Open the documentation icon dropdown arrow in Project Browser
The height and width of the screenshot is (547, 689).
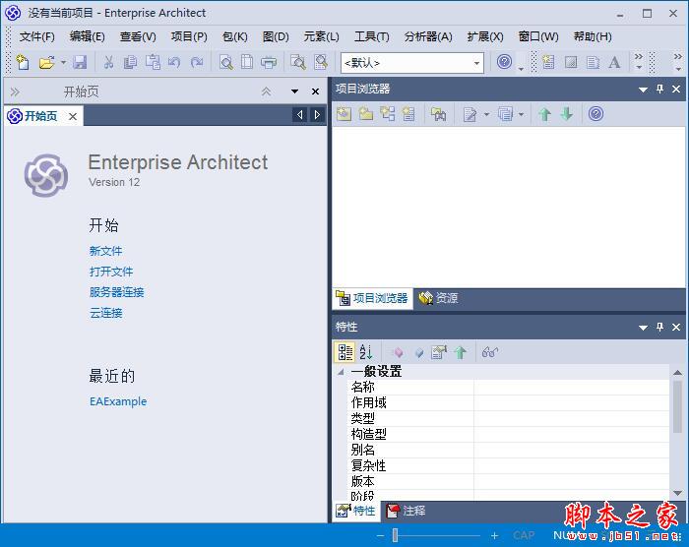pos(486,115)
